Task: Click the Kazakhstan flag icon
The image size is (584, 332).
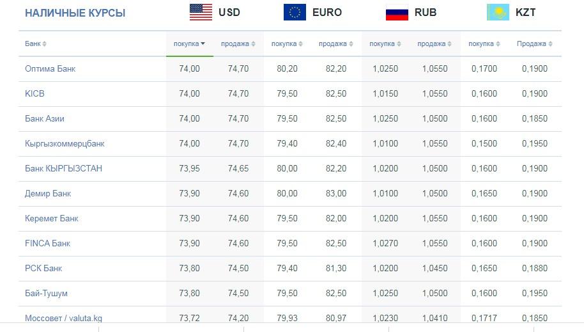Action: click(498, 12)
